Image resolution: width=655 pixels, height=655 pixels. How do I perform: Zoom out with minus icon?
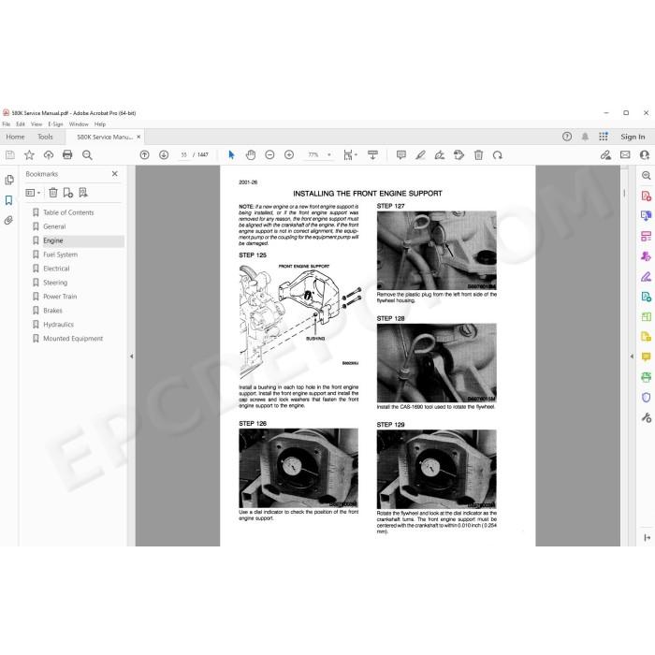pyautogui.click(x=269, y=155)
